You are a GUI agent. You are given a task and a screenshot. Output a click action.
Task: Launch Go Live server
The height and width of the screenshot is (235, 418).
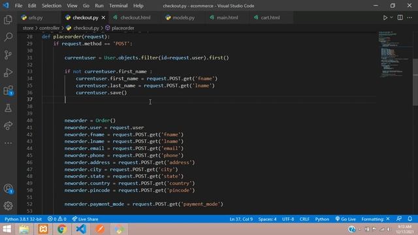coord(346,219)
